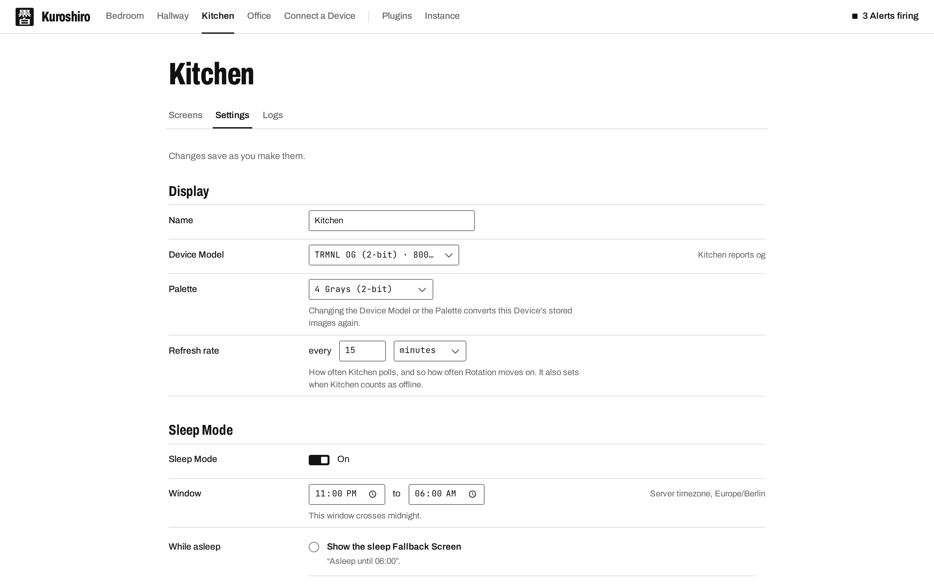Select Show the sleep Fallback Screen option
The height and width of the screenshot is (584, 934).
314,547
